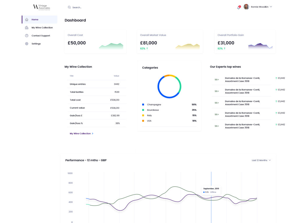
Task: Click the £81,000 Overall Market Value figure
Action: click(148, 43)
